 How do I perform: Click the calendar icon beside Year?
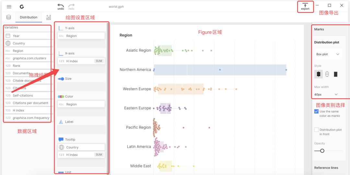pyautogui.click(x=8, y=36)
